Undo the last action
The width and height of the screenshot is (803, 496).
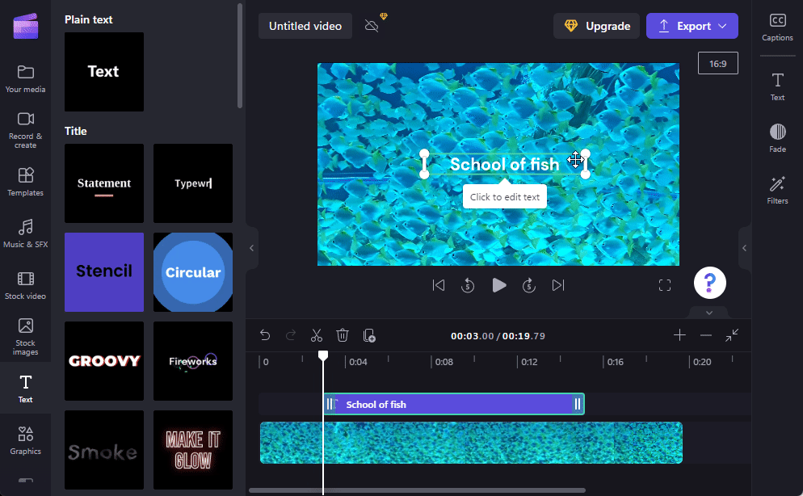(265, 335)
